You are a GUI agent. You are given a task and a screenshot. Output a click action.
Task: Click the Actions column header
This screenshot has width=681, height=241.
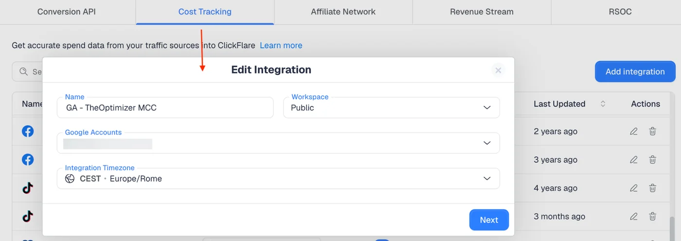click(x=645, y=104)
